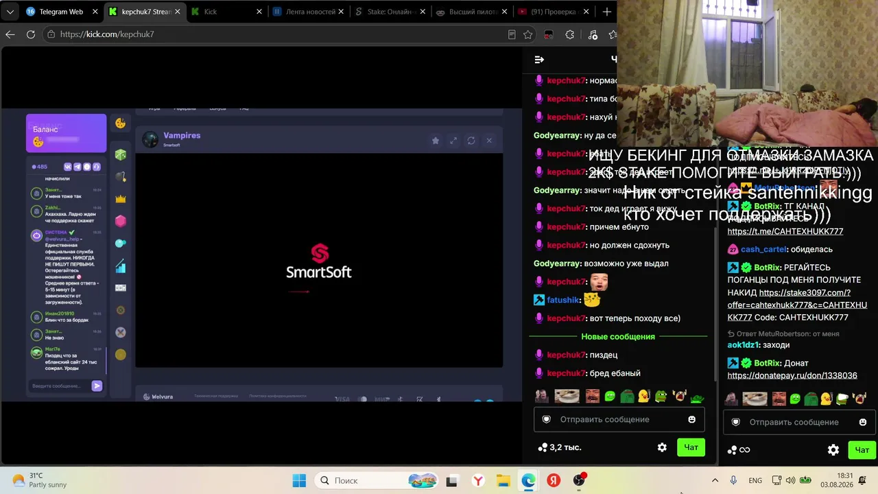
Task: Go back using the browser back arrow
Action: [10, 34]
